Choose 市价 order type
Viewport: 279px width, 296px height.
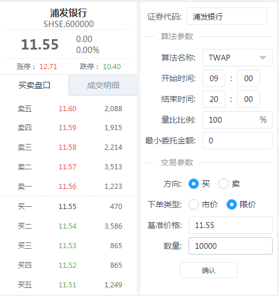point(194,204)
